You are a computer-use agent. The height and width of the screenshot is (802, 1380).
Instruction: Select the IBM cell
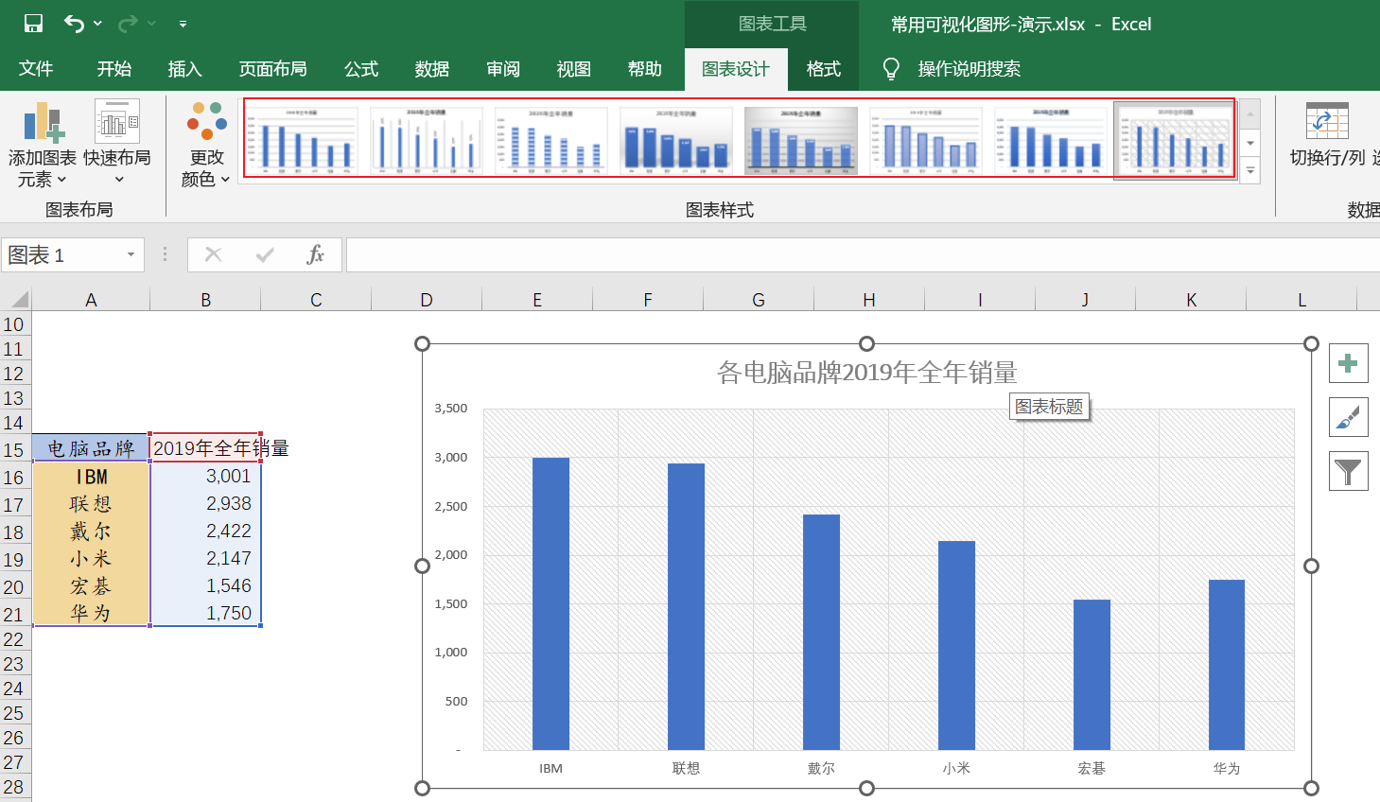(91, 477)
